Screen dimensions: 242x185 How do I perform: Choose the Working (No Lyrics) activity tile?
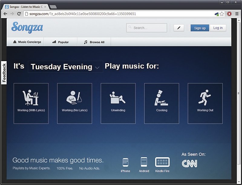click(x=74, y=103)
